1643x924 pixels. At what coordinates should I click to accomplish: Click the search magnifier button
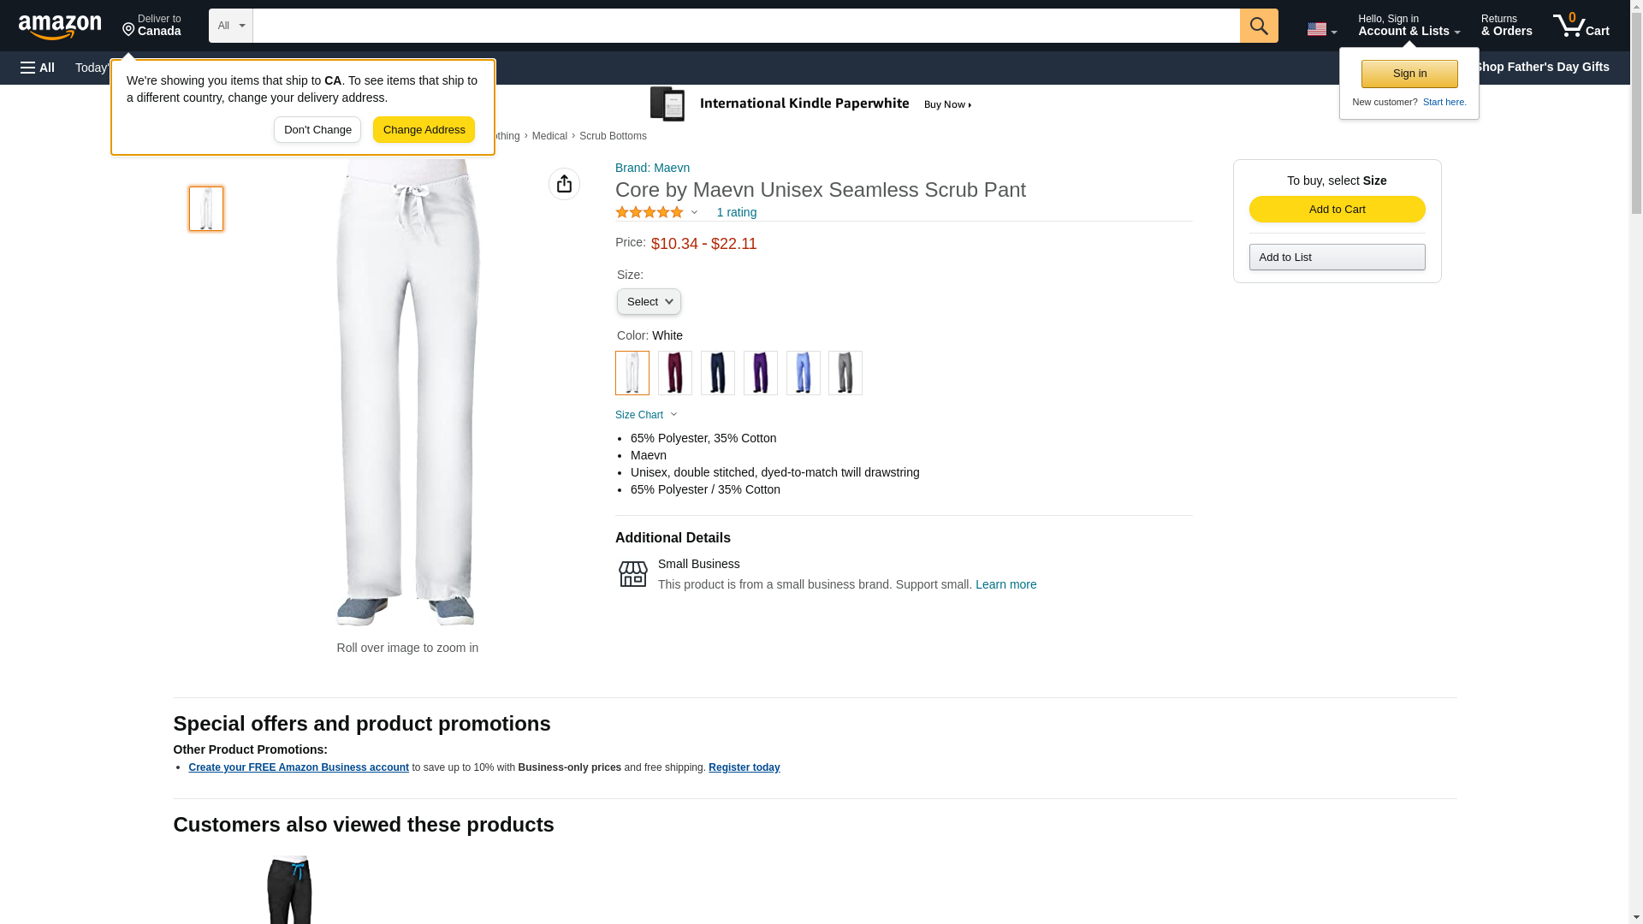pyautogui.click(x=1258, y=26)
